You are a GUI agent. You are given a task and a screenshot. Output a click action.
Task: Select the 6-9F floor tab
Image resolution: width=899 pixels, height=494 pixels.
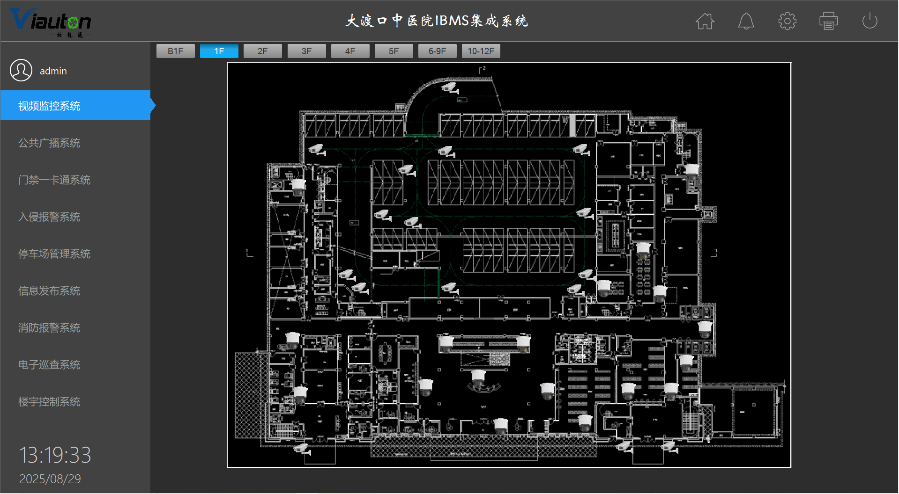point(437,51)
